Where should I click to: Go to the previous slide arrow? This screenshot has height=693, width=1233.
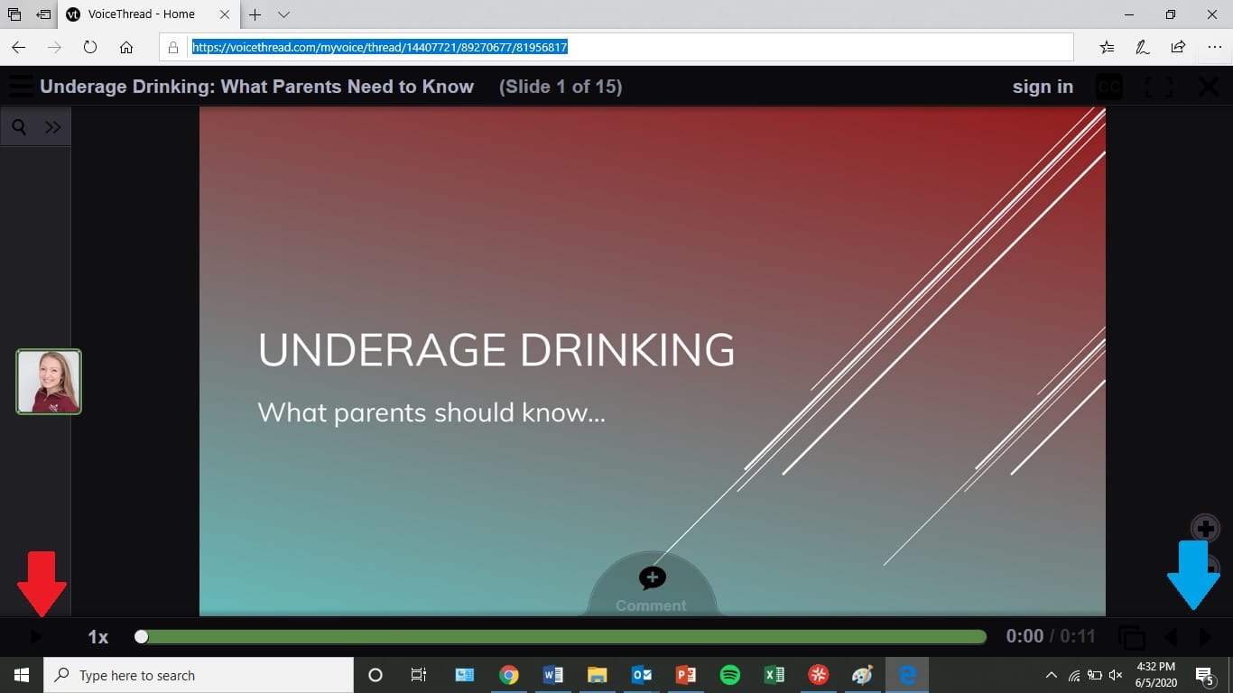1171,637
